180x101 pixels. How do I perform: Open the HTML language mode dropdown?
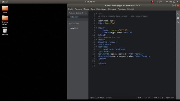pyautogui.click(x=156, y=98)
